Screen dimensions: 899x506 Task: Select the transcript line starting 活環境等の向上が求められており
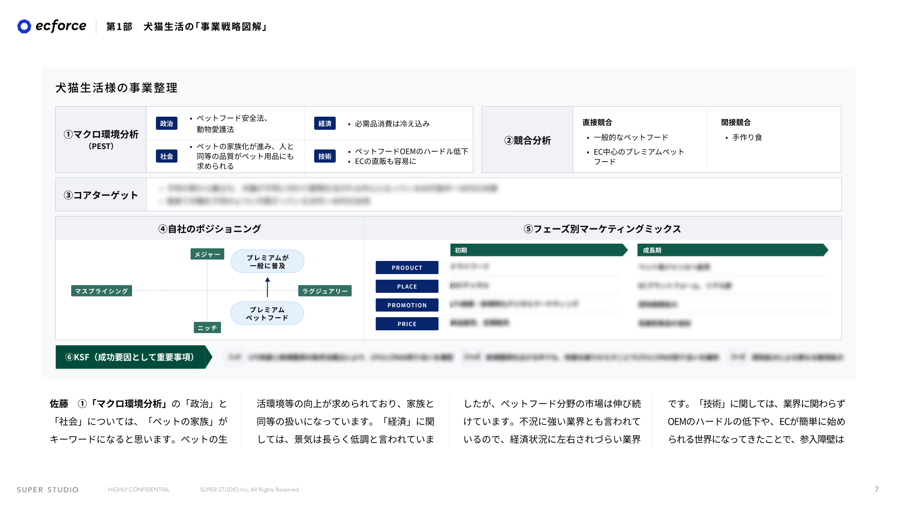[346, 404]
